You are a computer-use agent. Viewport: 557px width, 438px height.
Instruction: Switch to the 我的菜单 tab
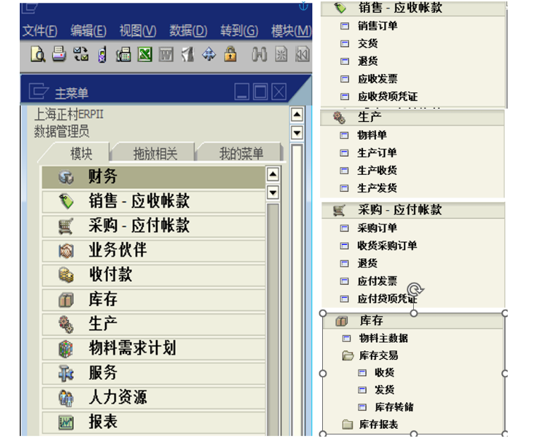point(241,154)
